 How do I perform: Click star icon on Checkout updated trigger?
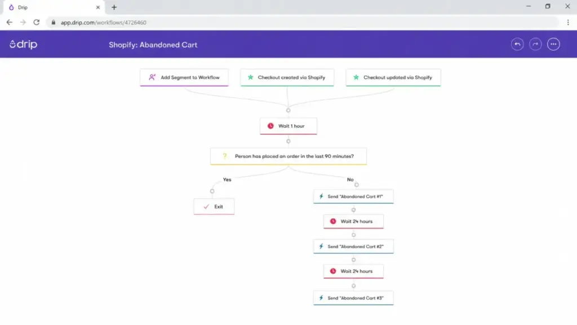356,77
